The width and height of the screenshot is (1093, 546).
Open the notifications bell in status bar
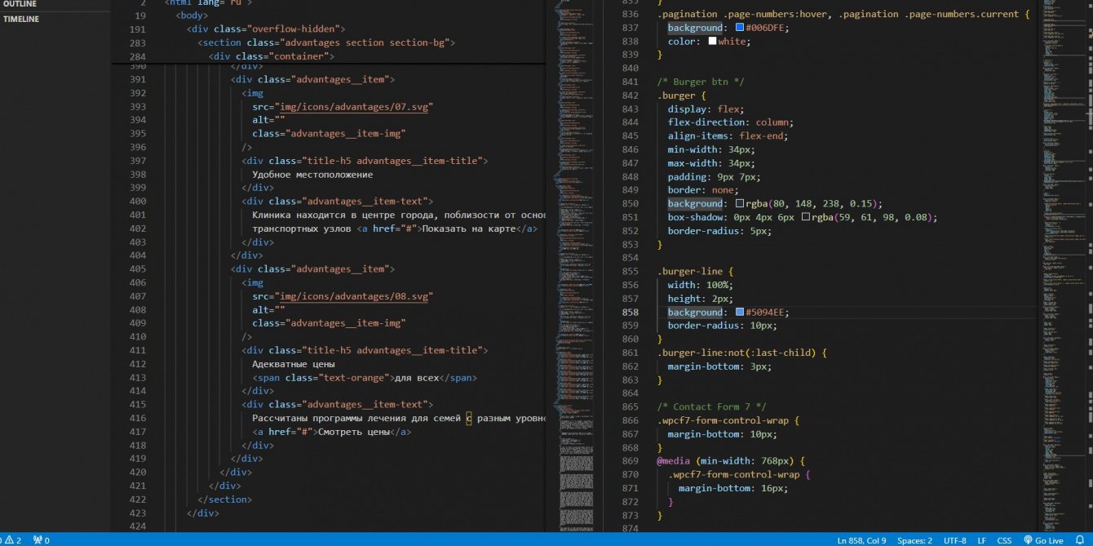tap(1079, 540)
